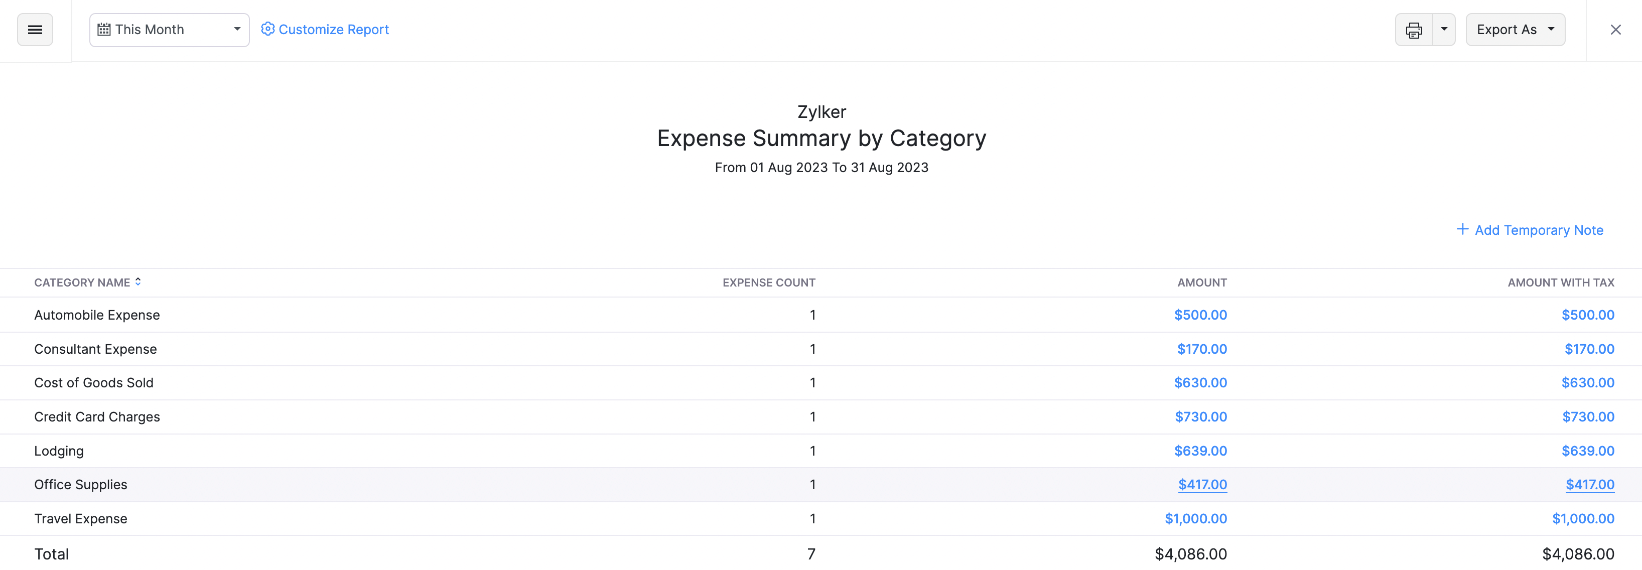Open the This Month date range dropdown
Image resolution: width=1642 pixels, height=570 pixels.
(x=169, y=29)
